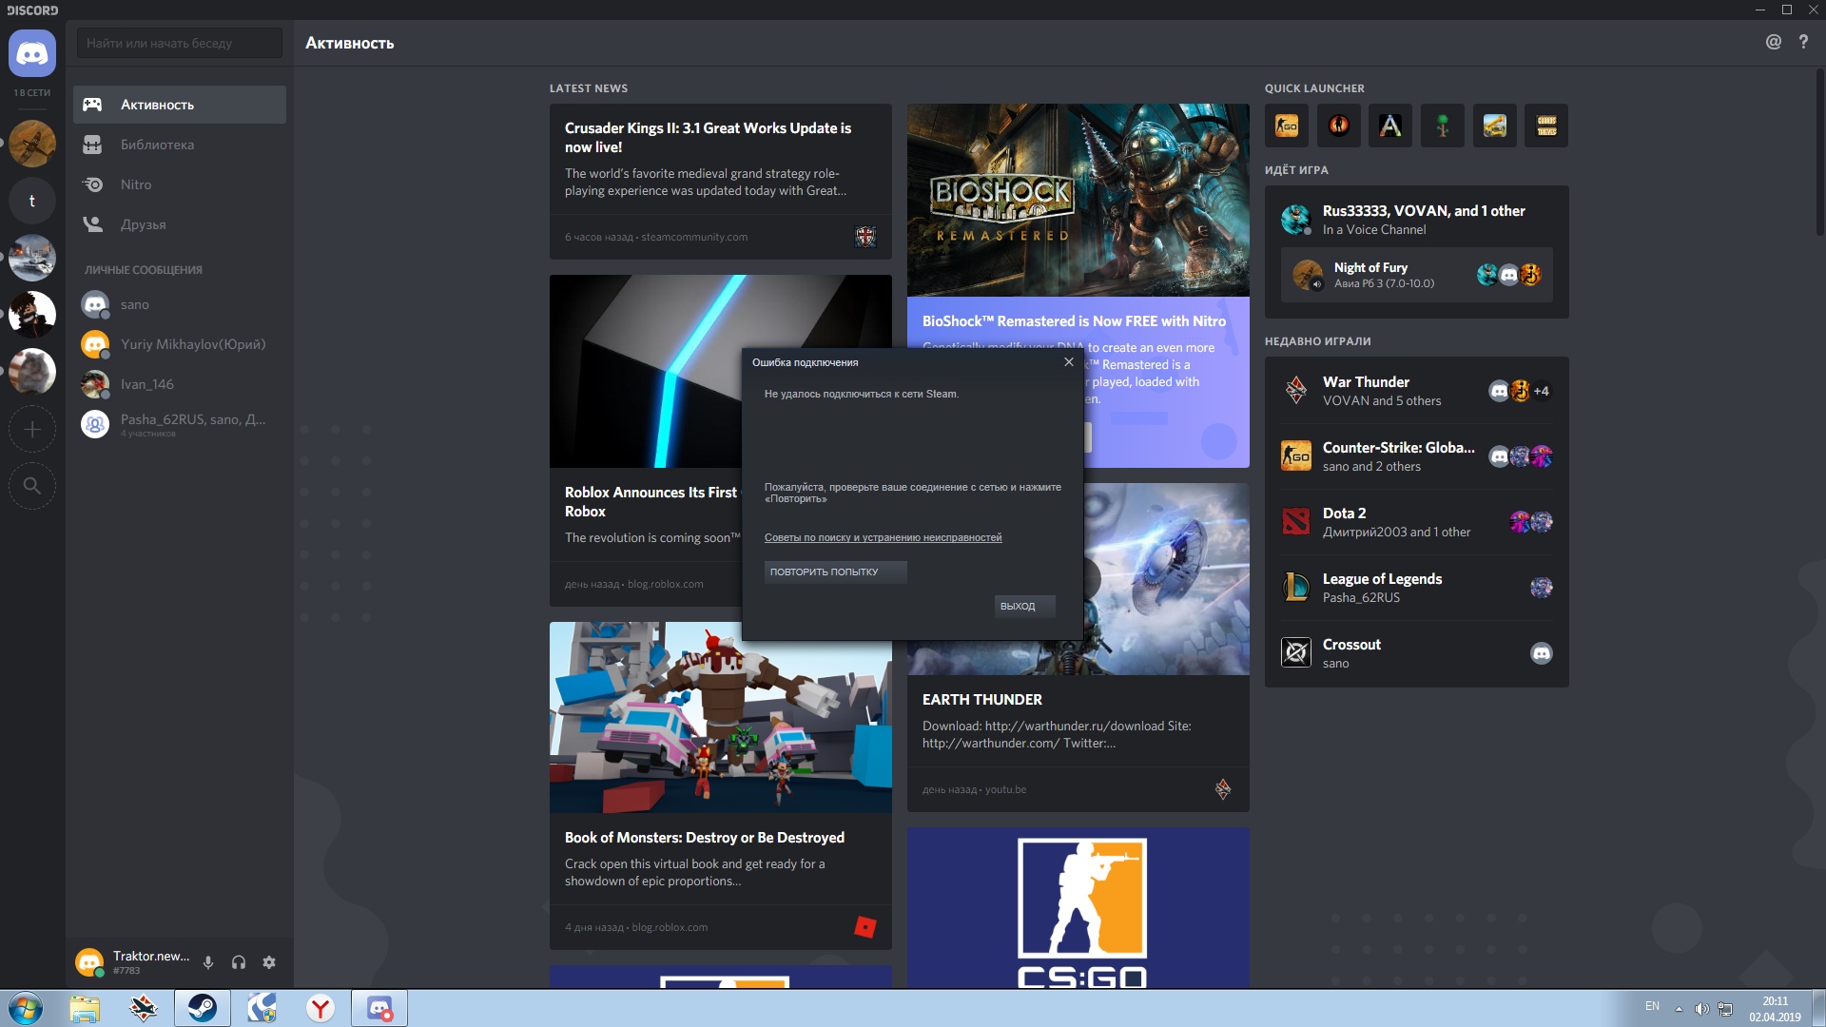Click ПОВТОРИТЬ ПОПЫТКУ in Steam dialog
Image resolution: width=1826 pixels, height=1027 pixels.
pyautogui.click(x=835, y=572)
